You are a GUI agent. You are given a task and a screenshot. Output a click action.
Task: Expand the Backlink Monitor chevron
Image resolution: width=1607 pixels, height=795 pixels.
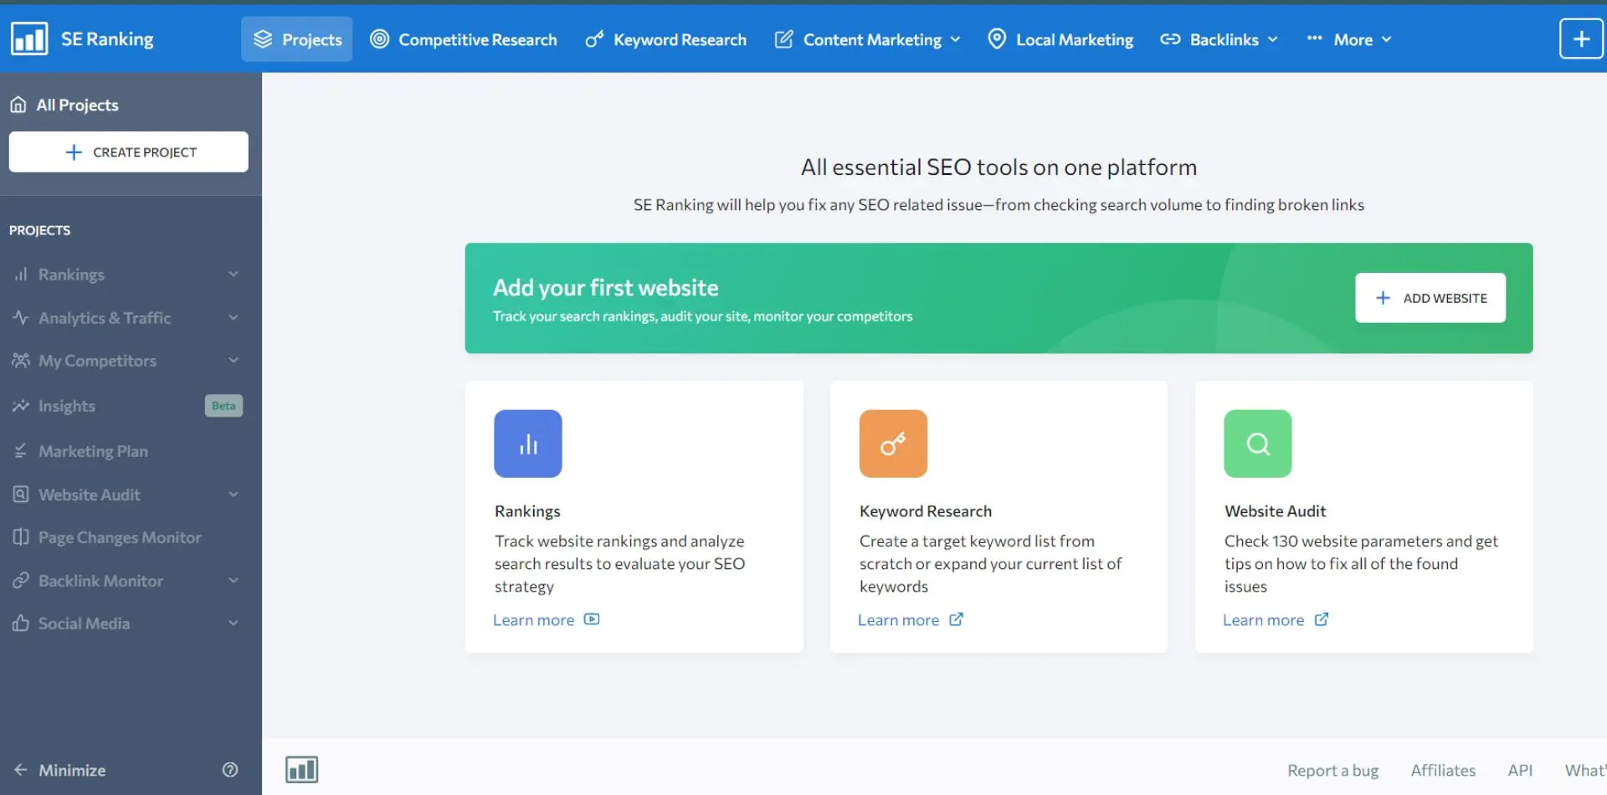click(234, 580)
